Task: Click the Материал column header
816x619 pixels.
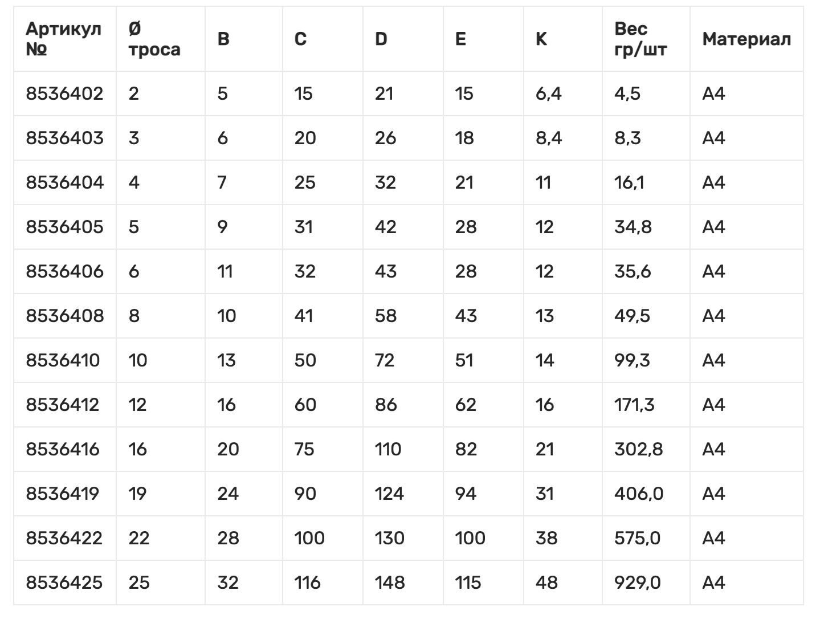Action: tap(746, 39)
